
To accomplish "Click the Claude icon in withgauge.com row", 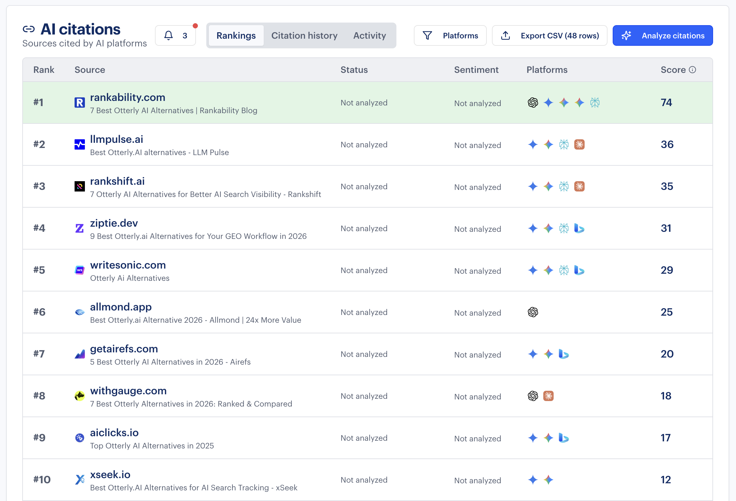I will pos(548,396).
